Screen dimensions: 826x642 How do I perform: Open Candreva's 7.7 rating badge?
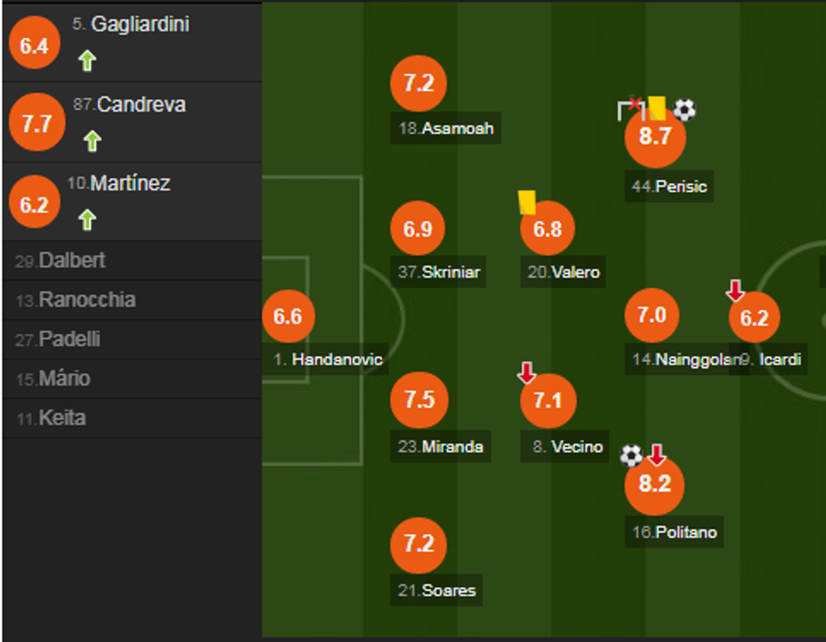coord(36,124)
